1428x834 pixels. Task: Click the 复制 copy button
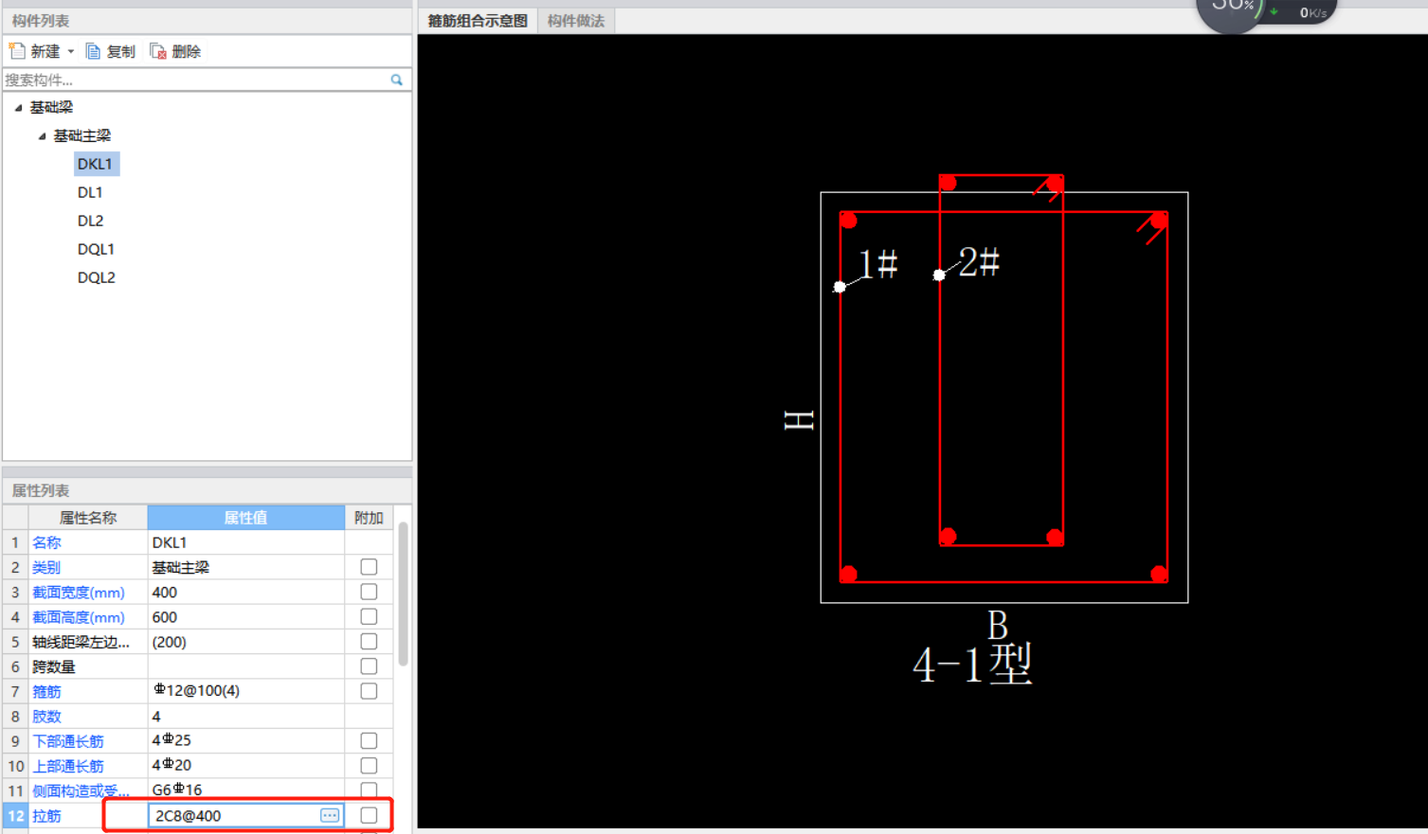[110, 51]
